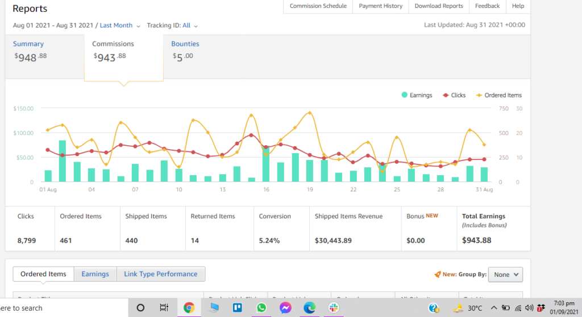Select the Ordered Items table tab
This screenshot has width=582, height=317.
point(43,274)
